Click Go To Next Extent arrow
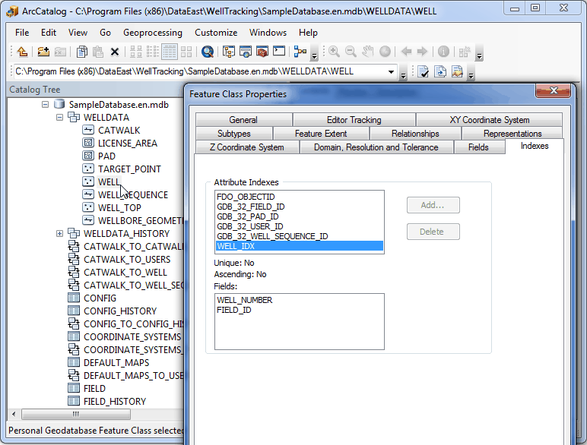 [x=422, y=52]
